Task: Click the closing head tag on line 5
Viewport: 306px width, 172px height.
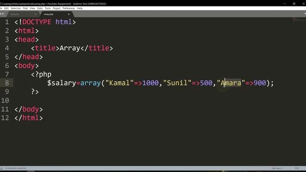Action: (29, 57)
